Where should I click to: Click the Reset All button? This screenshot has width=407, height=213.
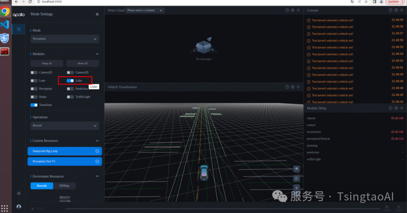click(83, 63)
